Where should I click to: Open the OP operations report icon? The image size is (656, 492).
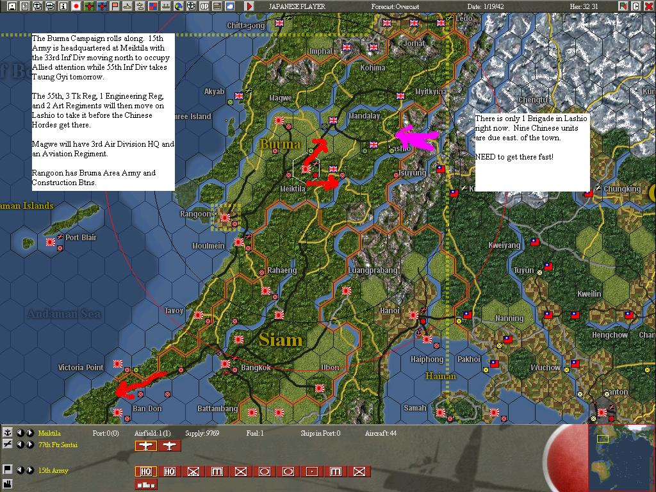pos(204,6)
